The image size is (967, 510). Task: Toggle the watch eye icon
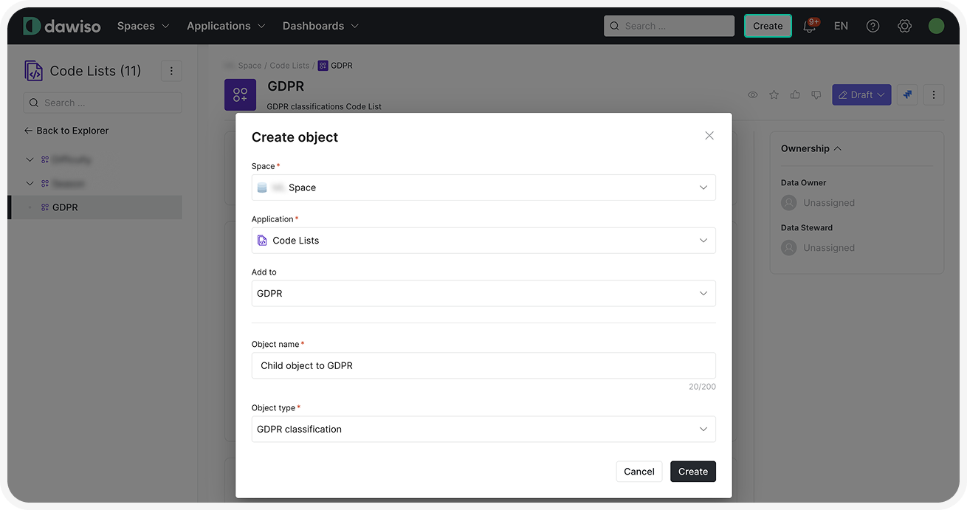pos(753,94)
